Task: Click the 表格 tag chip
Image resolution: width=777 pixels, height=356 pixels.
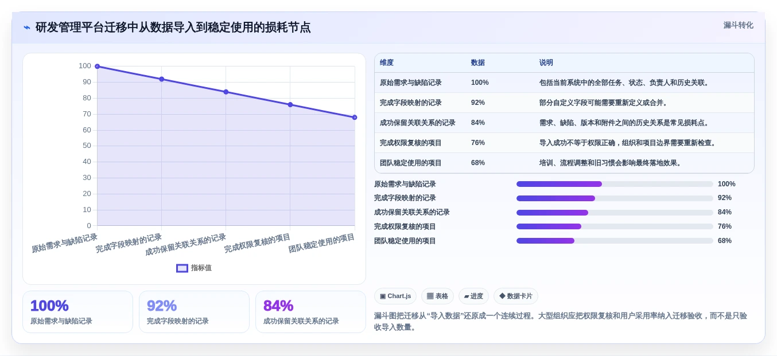Action: pyautogui.click(x=437, y=296)
